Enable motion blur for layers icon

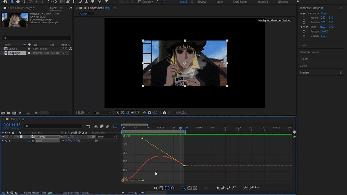tap(108, 126)
